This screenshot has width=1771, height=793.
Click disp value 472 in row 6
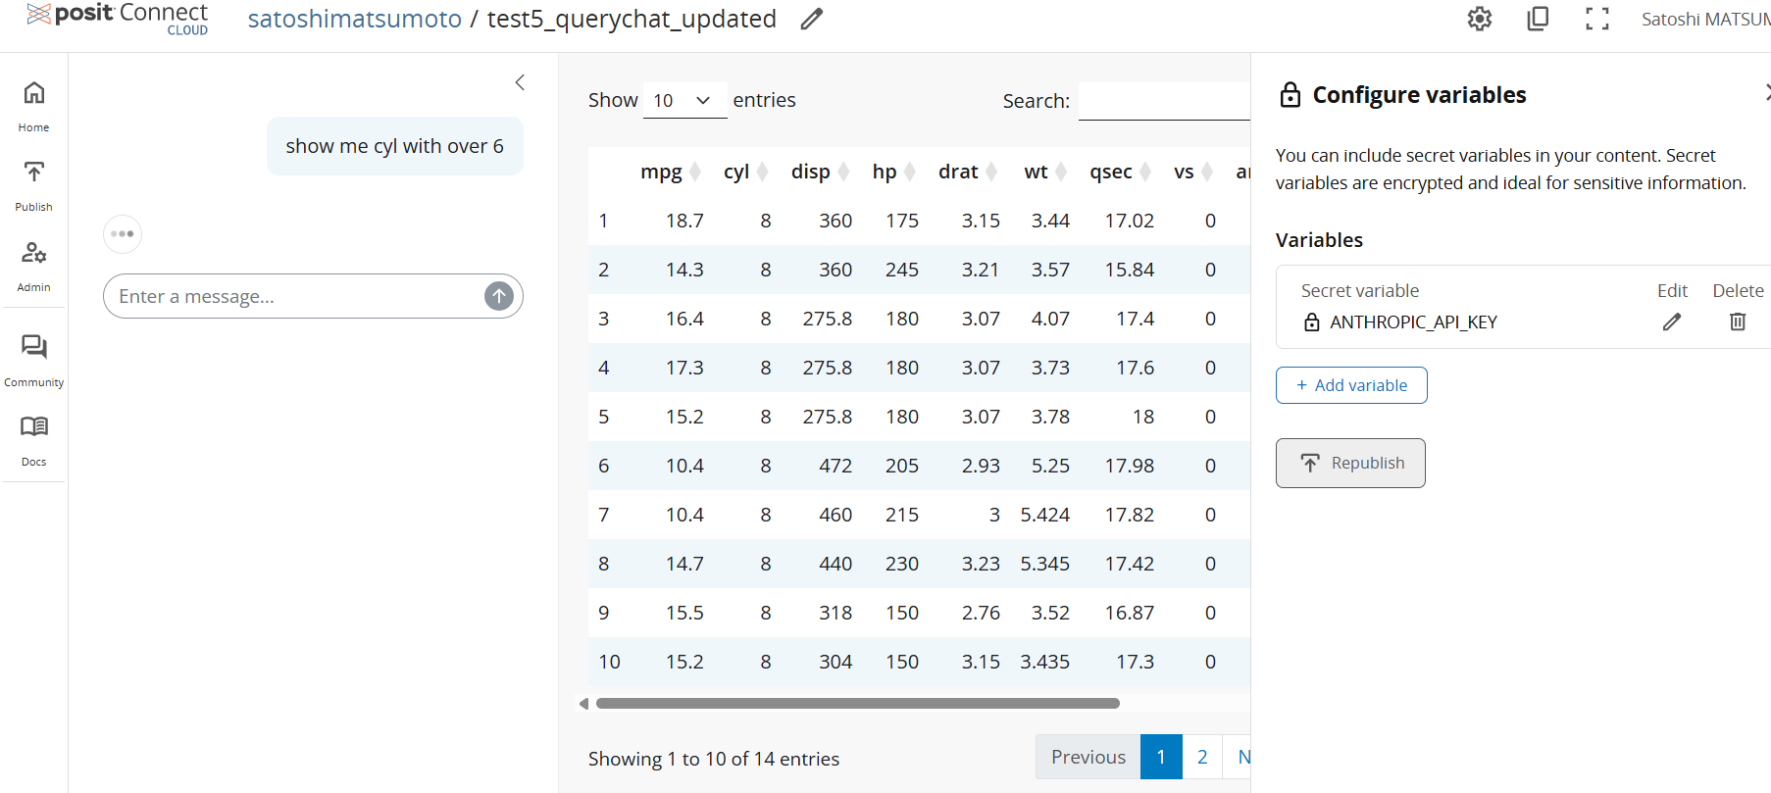(835, 466)
